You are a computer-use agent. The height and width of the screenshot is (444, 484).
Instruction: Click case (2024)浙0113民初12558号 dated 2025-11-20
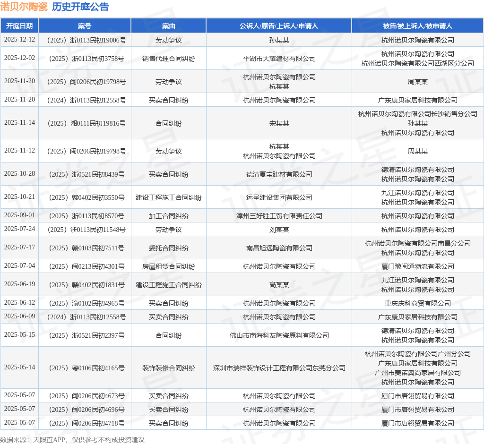click(86, 100)
